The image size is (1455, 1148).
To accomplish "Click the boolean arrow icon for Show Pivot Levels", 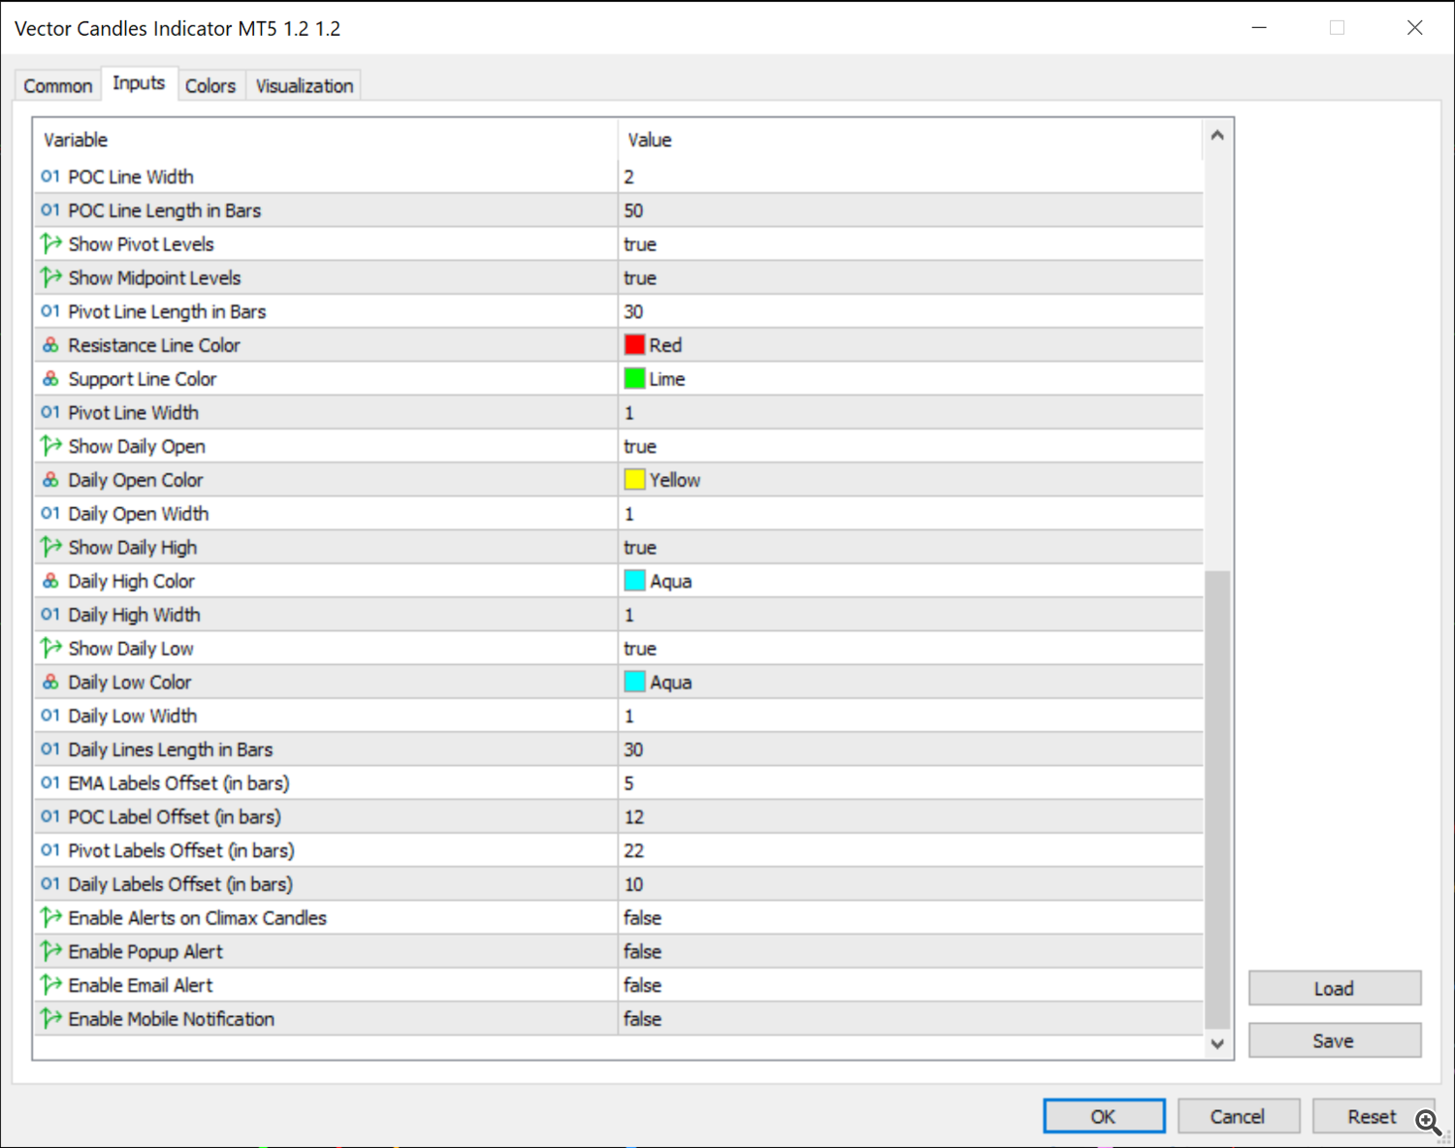I will 50,243.
